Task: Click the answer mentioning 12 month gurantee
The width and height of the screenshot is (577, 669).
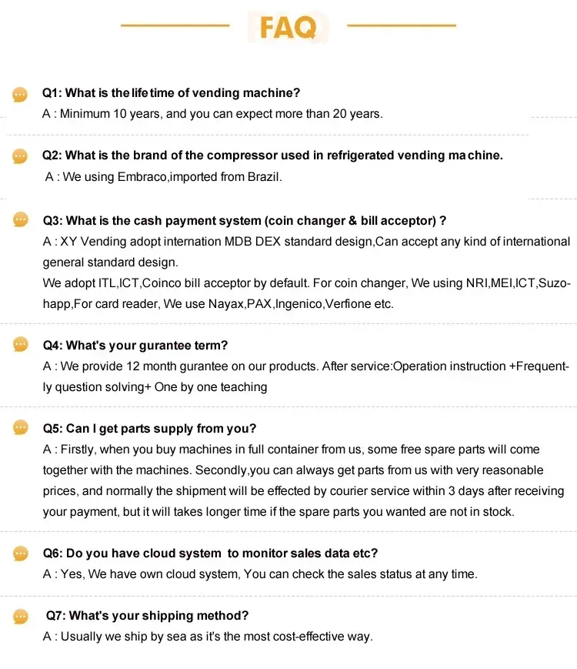Action: tap(306, 376)
